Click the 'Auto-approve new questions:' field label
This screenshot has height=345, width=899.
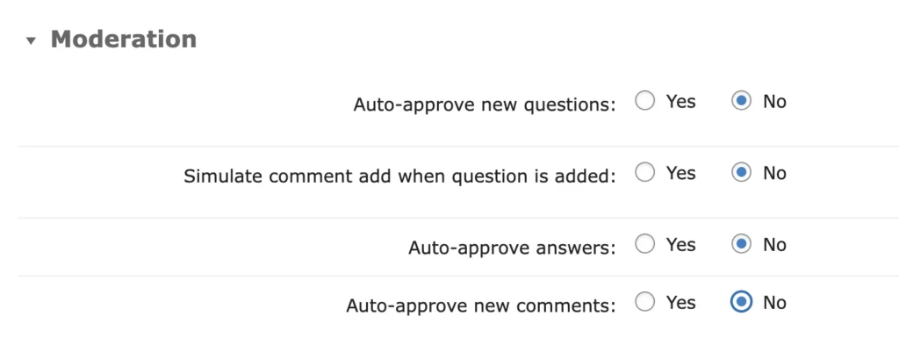coord(485,104)
